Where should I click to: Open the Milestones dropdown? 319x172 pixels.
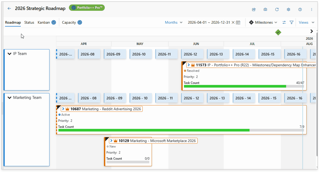(263, 22)
